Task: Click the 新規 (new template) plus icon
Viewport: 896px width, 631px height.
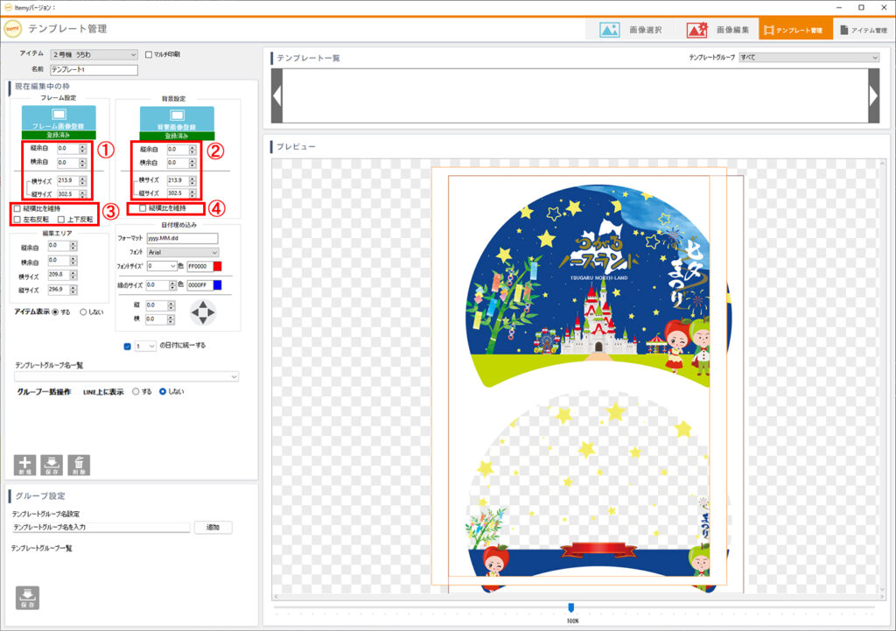Action: [x=25, y=465]
